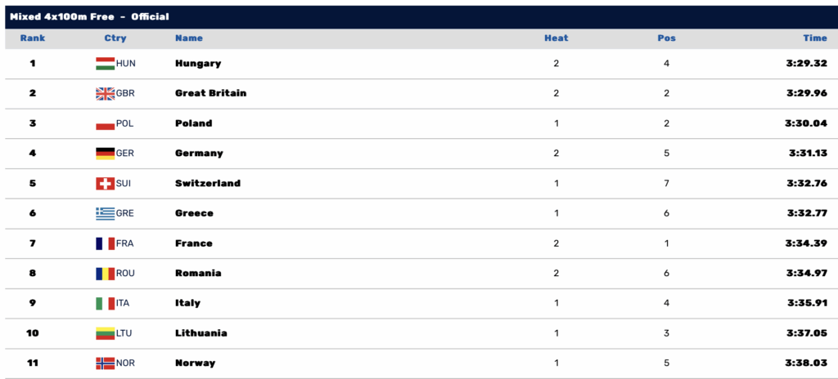Click the Lithuania flag icon
Image resolution: width=838 pixels, height=379 pixels.
point(105,333)
